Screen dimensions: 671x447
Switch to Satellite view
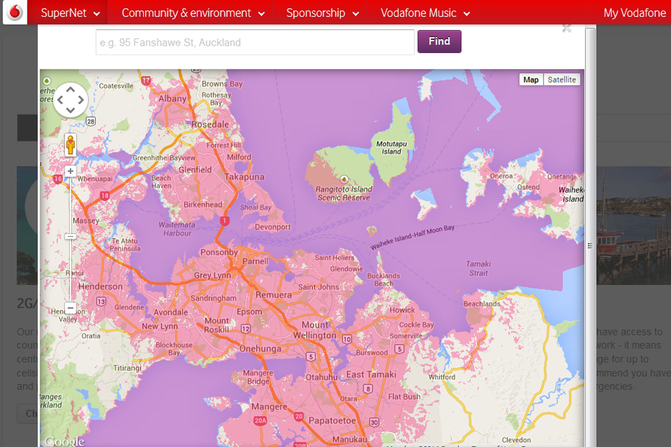pyautogui.click(x=562, y=80)
